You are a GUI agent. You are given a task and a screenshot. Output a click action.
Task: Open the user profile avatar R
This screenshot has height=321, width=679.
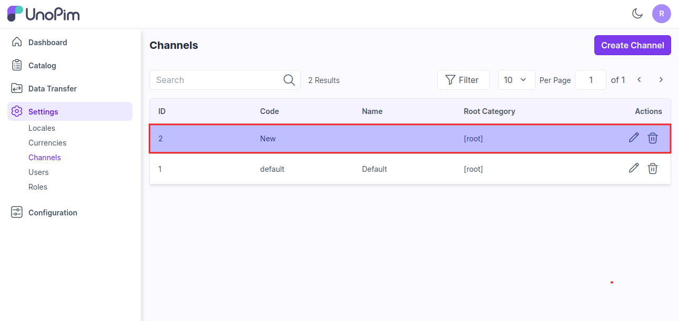coord(661,14)
